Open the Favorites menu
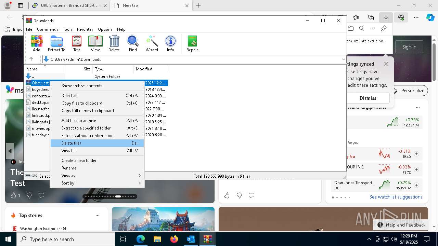Image resolution: width=438 pixels, height=246 pixels. (x=85, y=29)
